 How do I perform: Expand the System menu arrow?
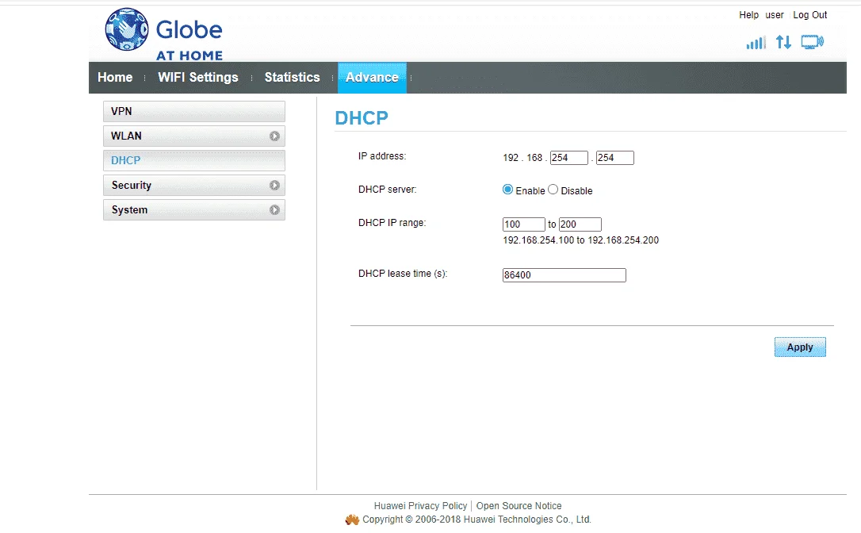point(274,210)
